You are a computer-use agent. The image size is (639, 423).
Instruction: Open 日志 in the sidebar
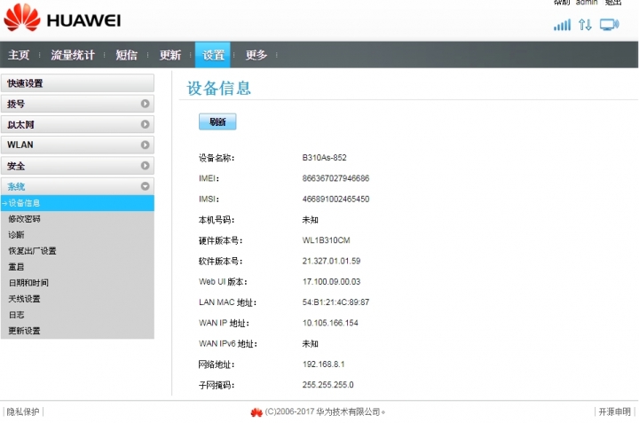point(16,315)
